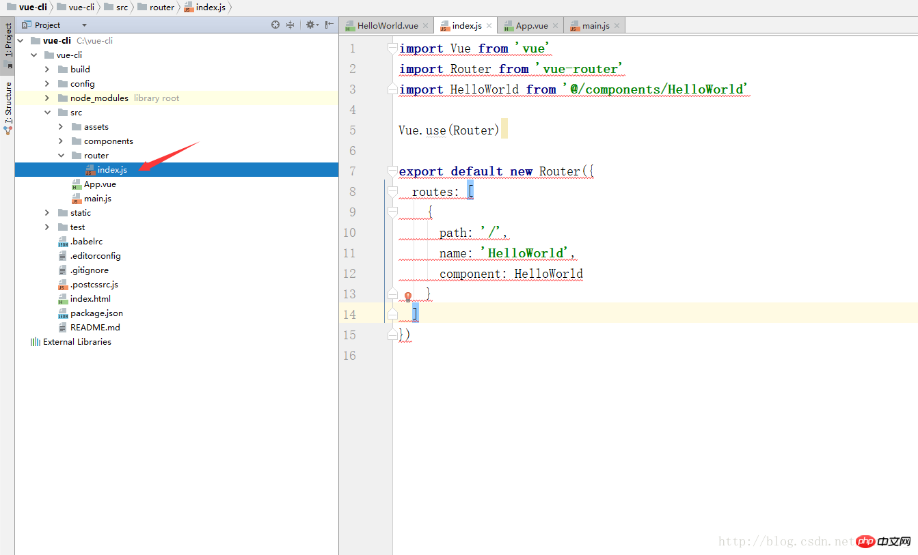Select nested vue-cli folder under root
The width and height of the screenshot is (918, 555).
tap(63, 55)
